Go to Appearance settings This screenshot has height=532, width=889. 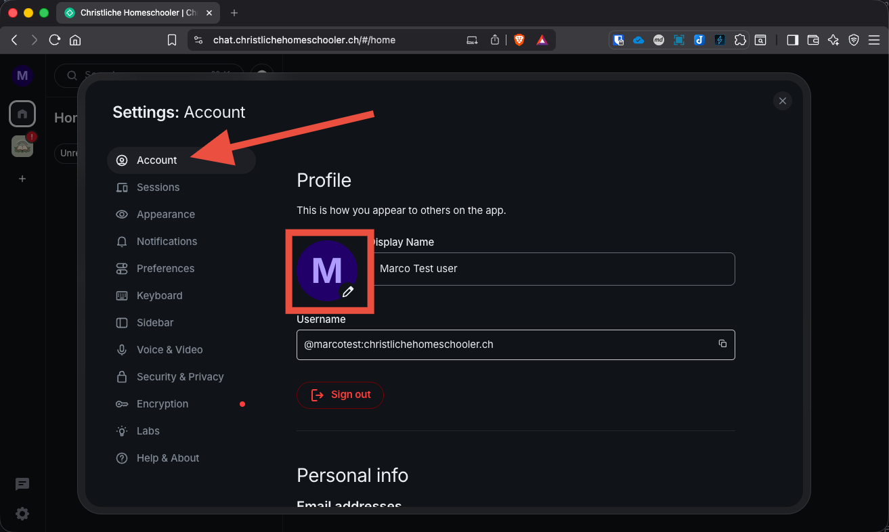181,215
